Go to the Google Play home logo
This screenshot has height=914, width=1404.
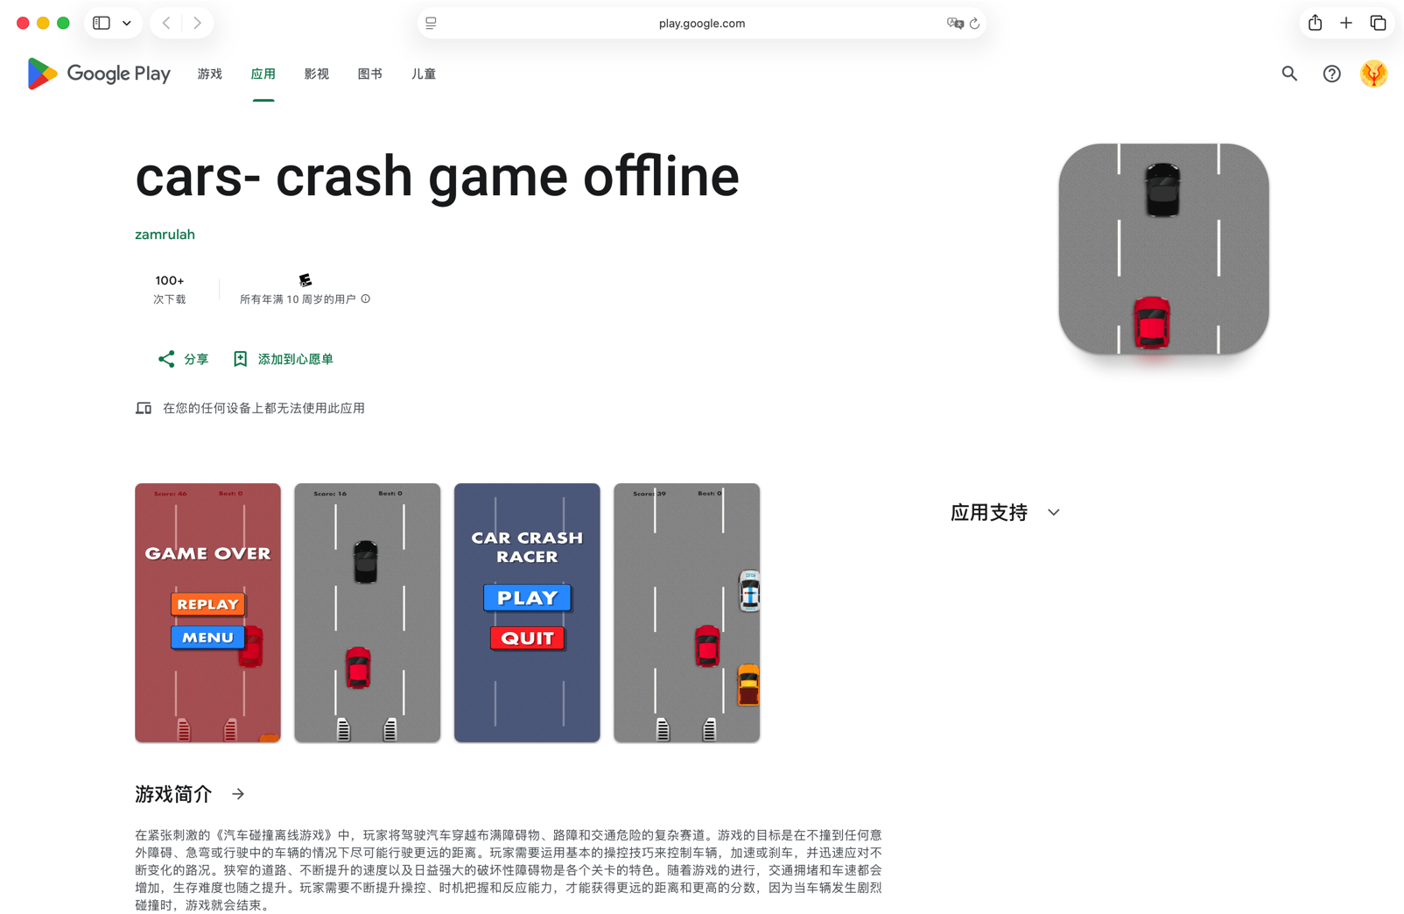99,74
